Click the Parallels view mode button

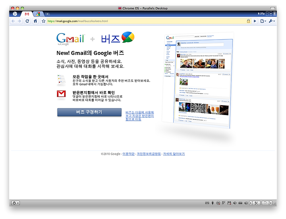pos(265,203)
